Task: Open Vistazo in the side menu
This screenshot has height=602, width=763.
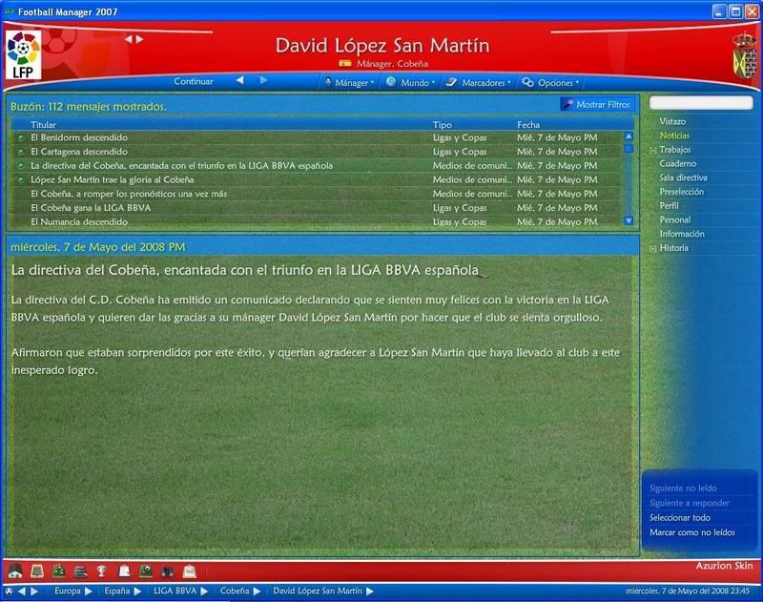Action: (672, 121)
